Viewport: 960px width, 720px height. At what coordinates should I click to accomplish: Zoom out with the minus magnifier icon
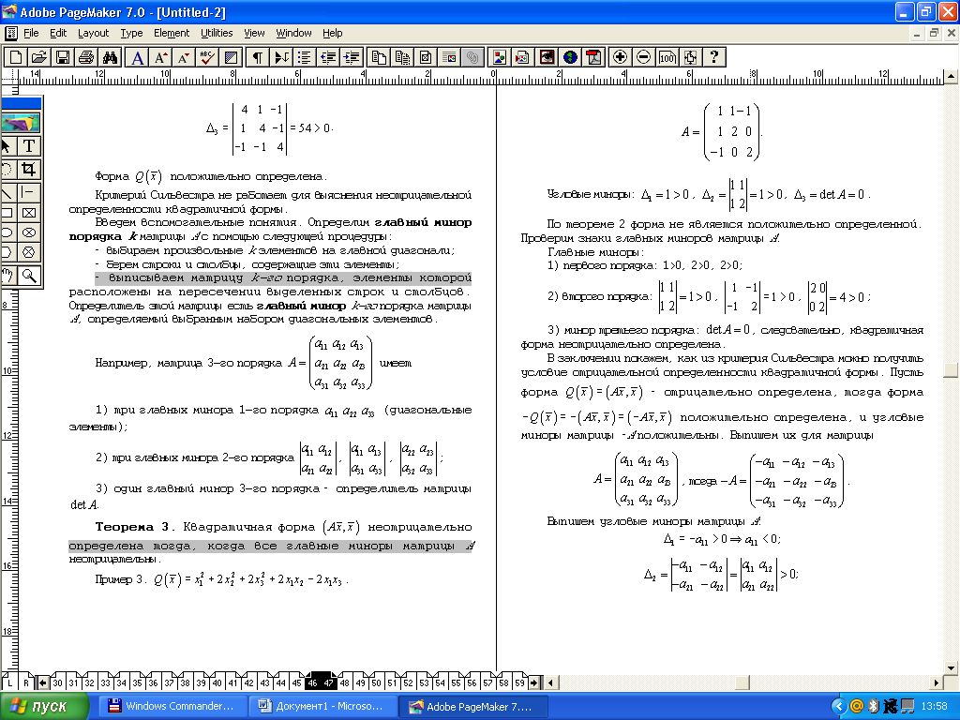pyautogui.click(x=643, y=57)
